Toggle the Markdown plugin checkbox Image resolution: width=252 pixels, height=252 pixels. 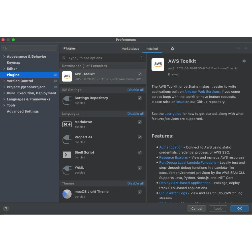pyautogui.click(x=140, y=122)
